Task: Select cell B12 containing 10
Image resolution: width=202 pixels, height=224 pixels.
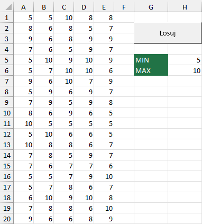Action: point(44,134)
